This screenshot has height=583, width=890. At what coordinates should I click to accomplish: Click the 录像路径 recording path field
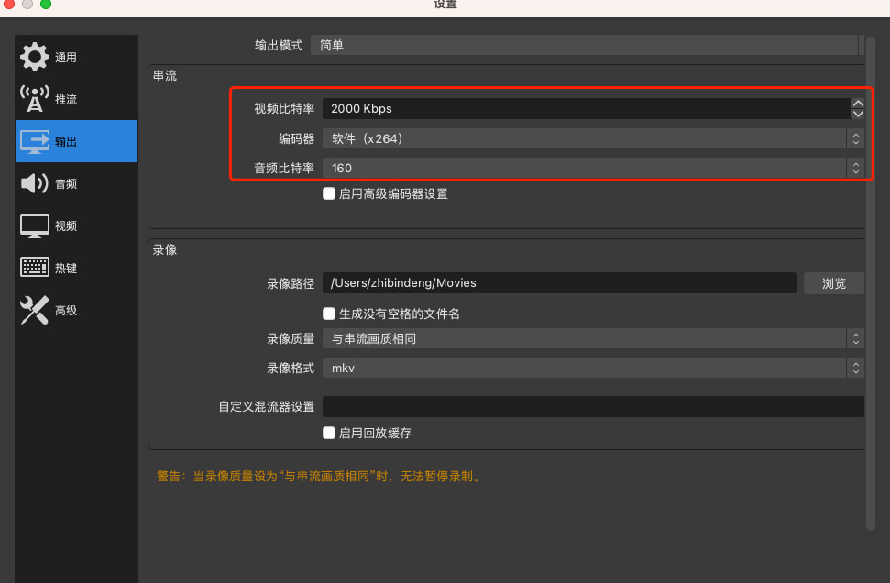(559, 282)
